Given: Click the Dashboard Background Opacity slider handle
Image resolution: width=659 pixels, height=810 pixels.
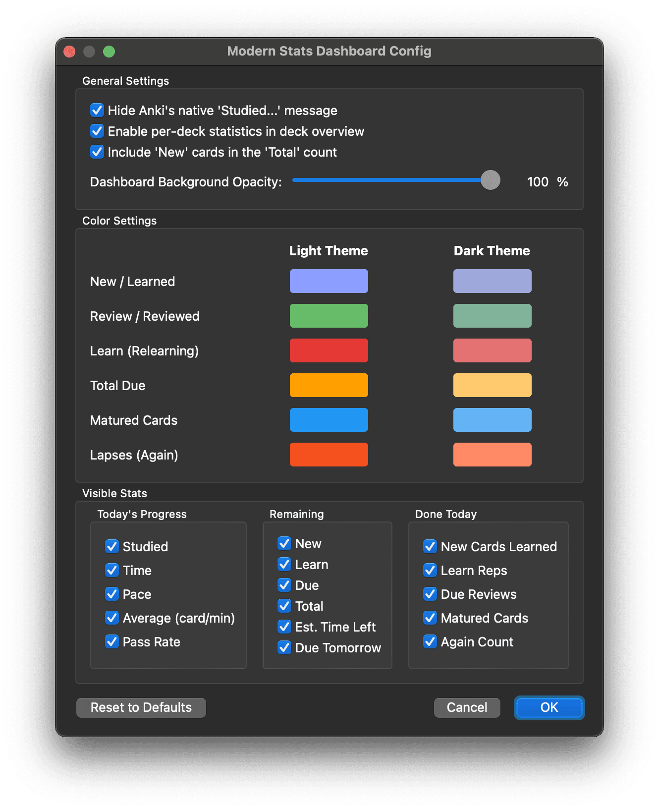Looking at the screenshot, I should click(491, 180).
